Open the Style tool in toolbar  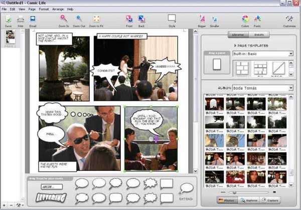pos(172,19)
